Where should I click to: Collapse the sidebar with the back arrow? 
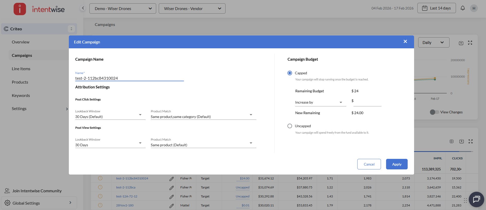83,8
